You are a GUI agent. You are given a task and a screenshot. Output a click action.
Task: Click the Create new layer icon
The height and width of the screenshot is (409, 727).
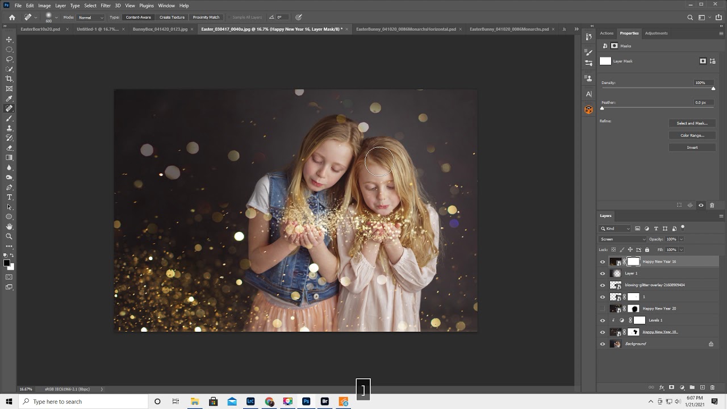[x=703, y=387]
